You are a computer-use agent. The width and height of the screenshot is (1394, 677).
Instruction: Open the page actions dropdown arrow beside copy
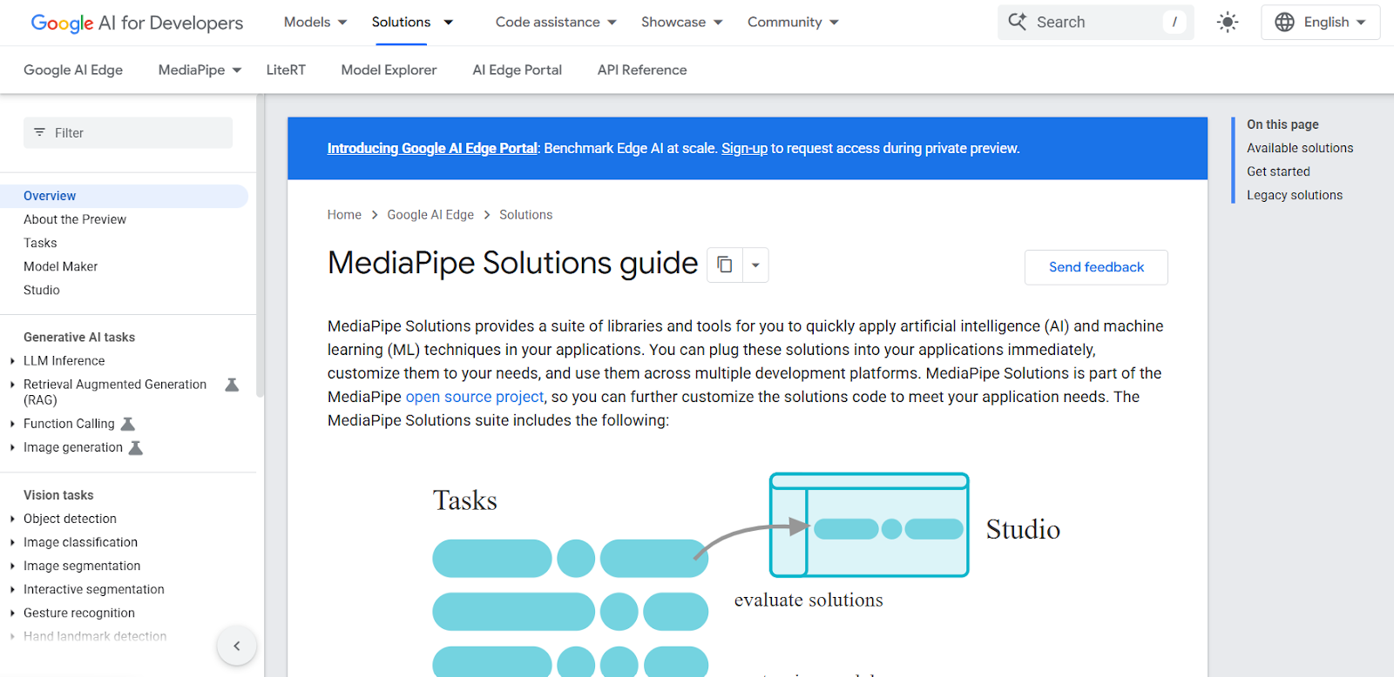(755, 265)
